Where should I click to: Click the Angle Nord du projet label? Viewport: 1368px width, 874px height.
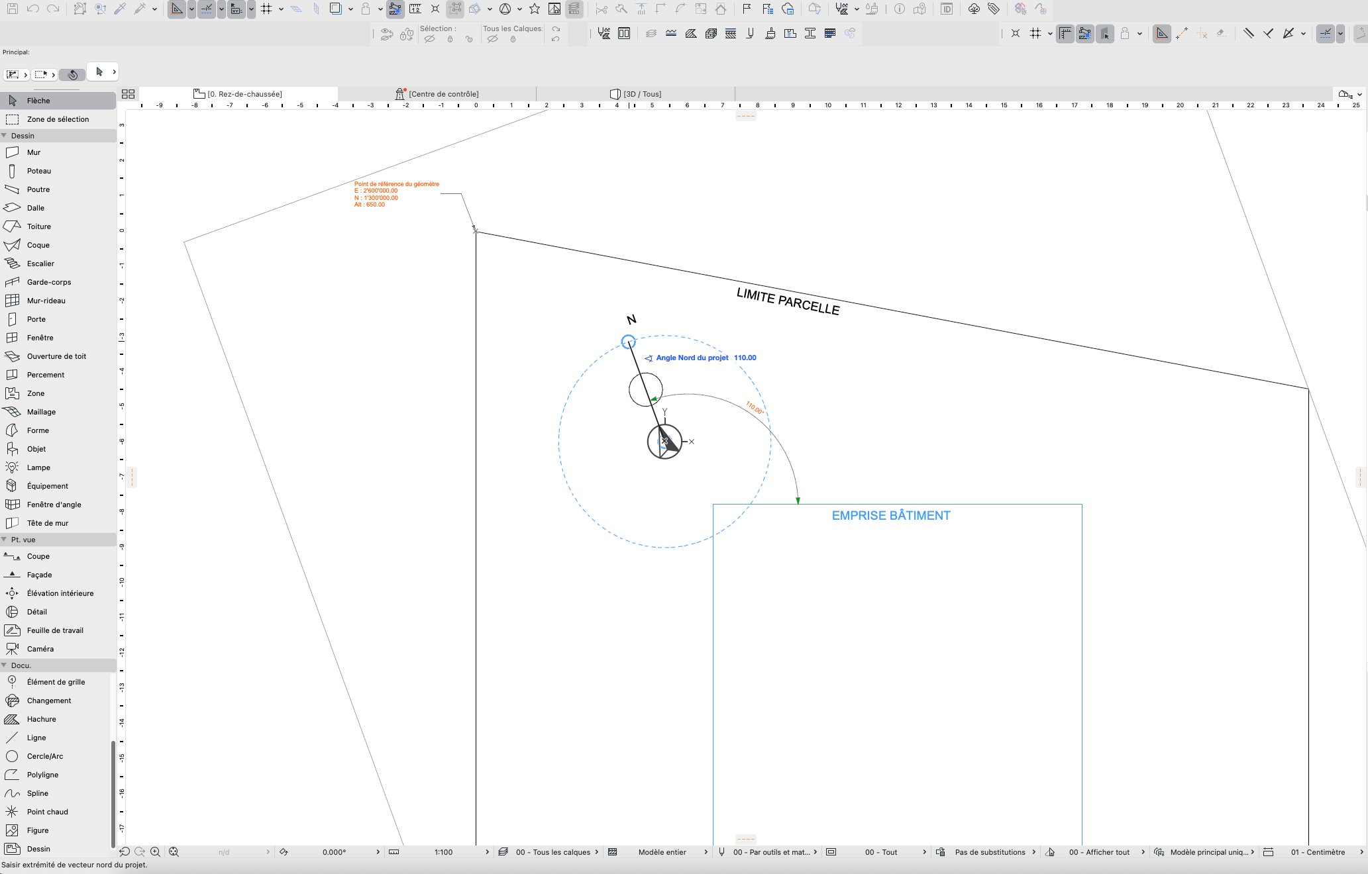692,358
